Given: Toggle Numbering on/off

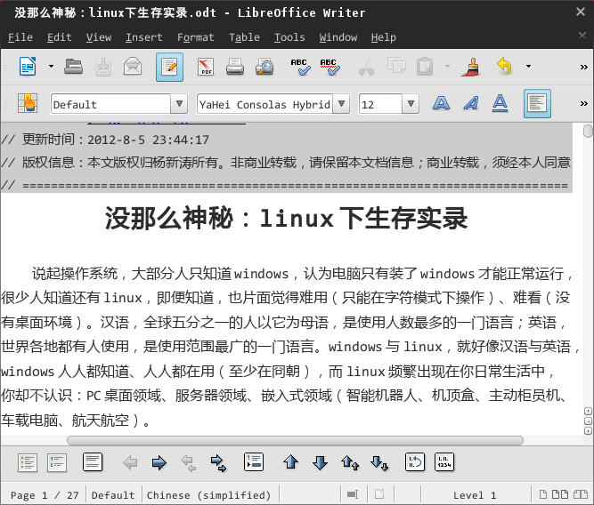Looking at the screenshot, I should tap(57, 462).
